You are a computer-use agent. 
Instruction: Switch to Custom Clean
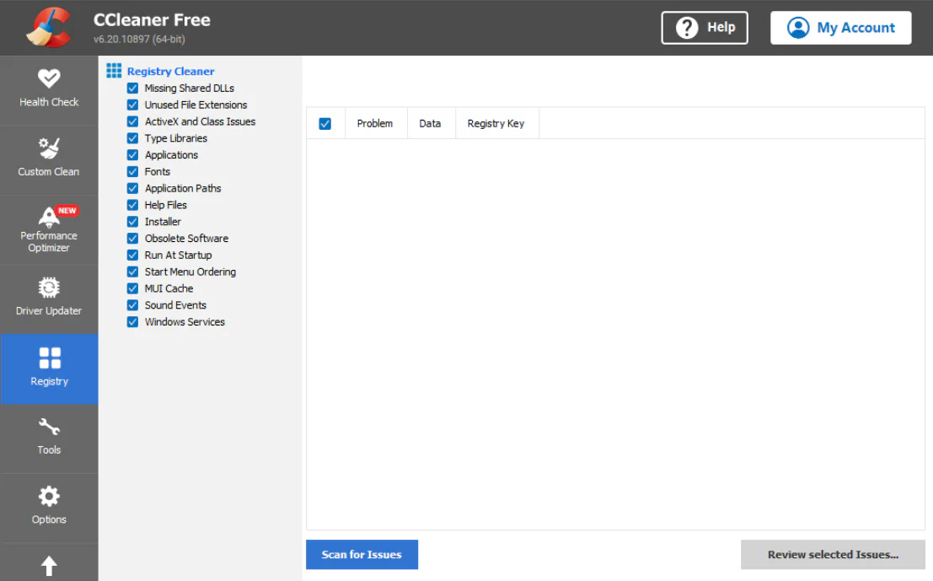49,160
